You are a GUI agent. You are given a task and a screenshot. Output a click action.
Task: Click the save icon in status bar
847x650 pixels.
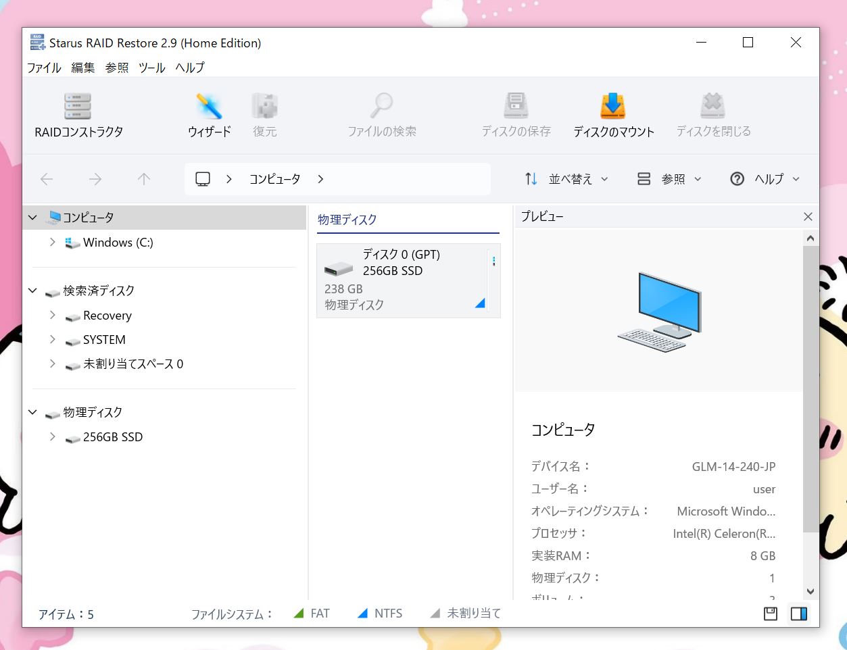point(771,614)
